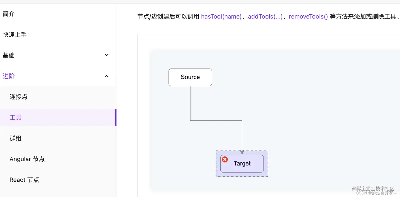Expand the 基础 section chevron
Viewport: 400px width, 197px height.
click(107, 55)
